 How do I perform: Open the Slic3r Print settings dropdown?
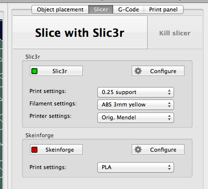(136, 92)
